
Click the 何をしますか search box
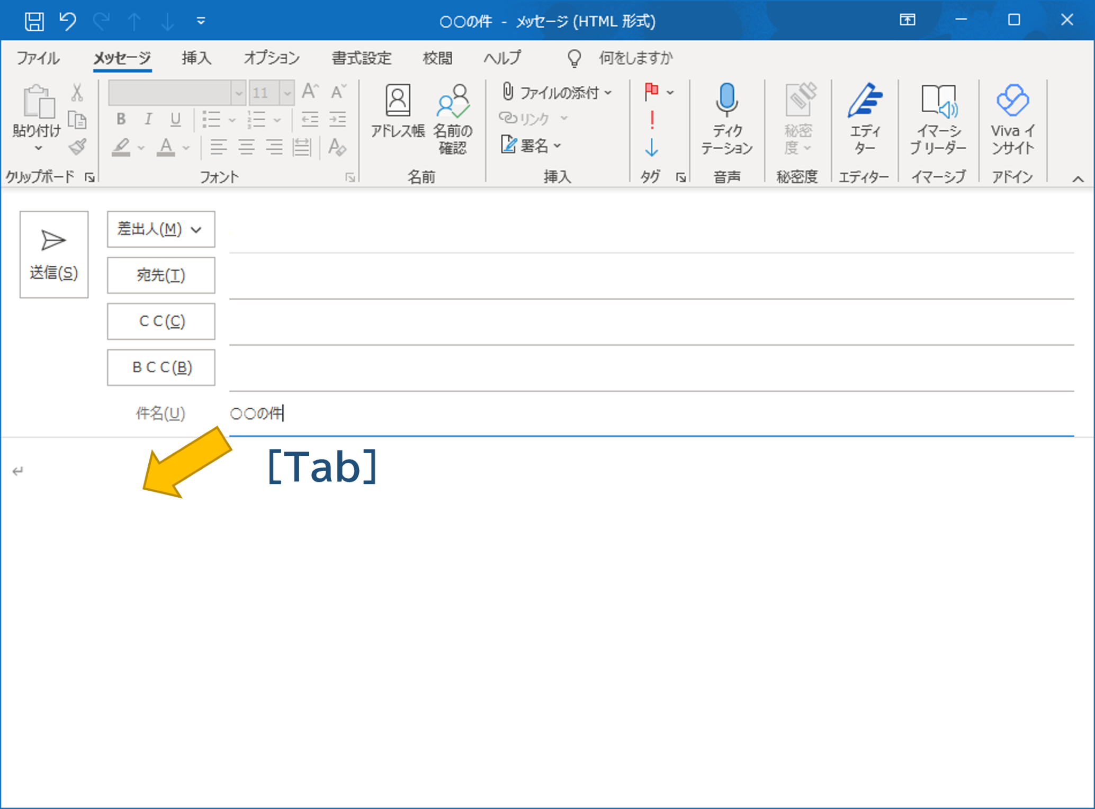(x=635, y=58)
